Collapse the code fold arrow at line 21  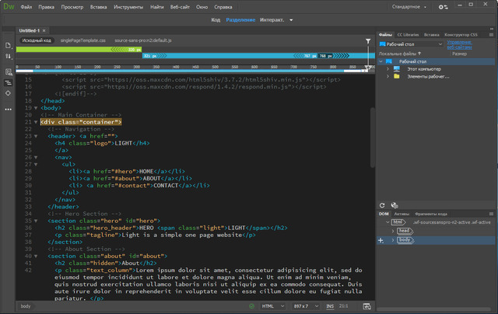(36, 122)
